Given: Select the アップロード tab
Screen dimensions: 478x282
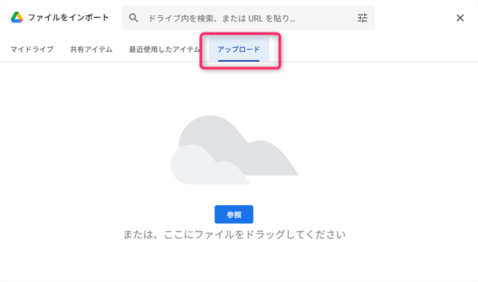Looking at the screenshot, I should pyautogui.click(x=239, y=49).
